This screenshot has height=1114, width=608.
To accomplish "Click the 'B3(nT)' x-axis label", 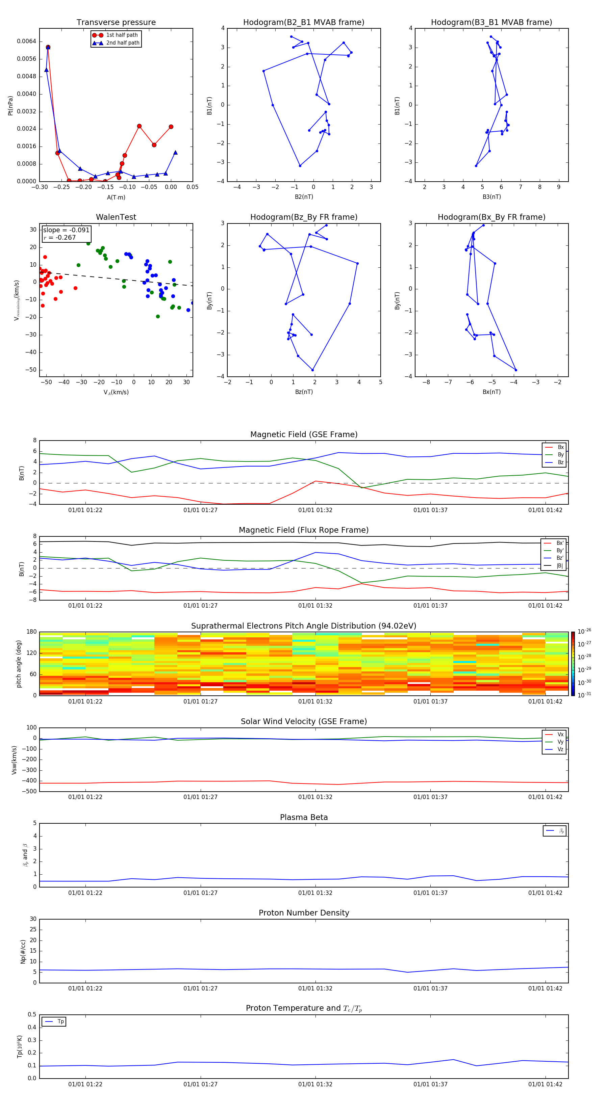I will click(491, 197).
